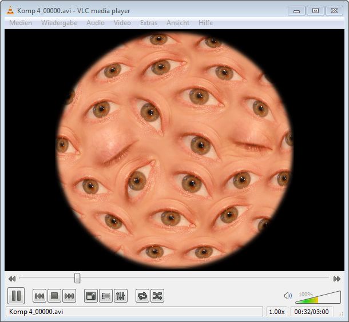The image size is (349, 322).
Task: Maximize the VLC window
Action: (315, 11)
